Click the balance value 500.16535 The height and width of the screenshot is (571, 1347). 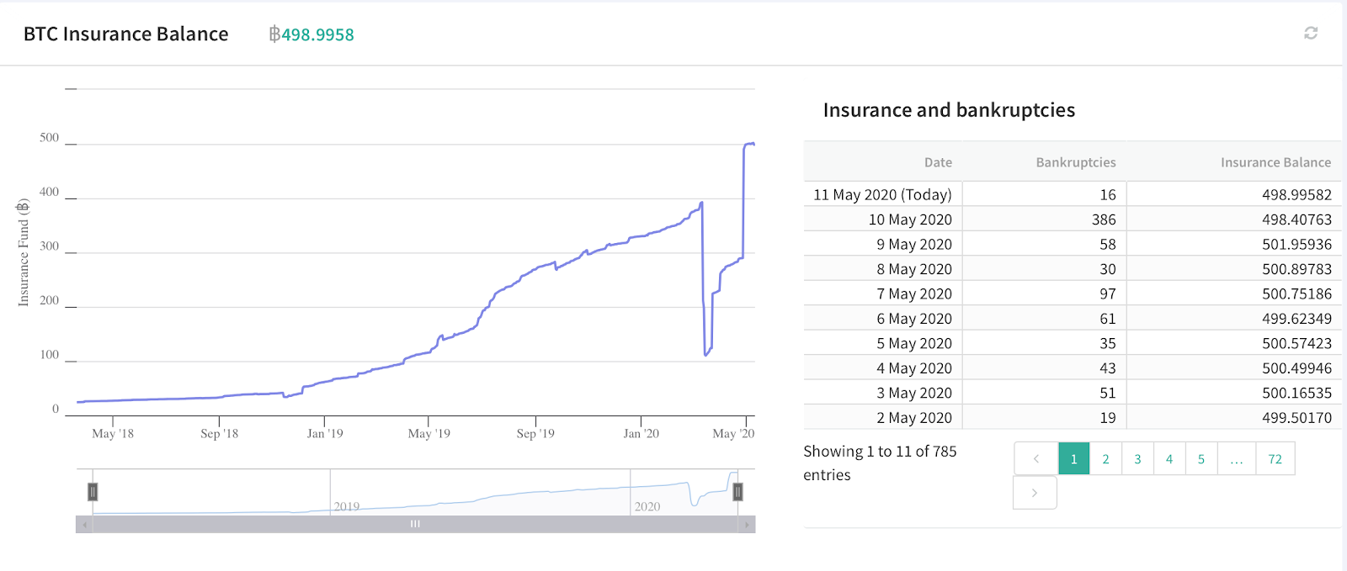tap(1296, 393)
